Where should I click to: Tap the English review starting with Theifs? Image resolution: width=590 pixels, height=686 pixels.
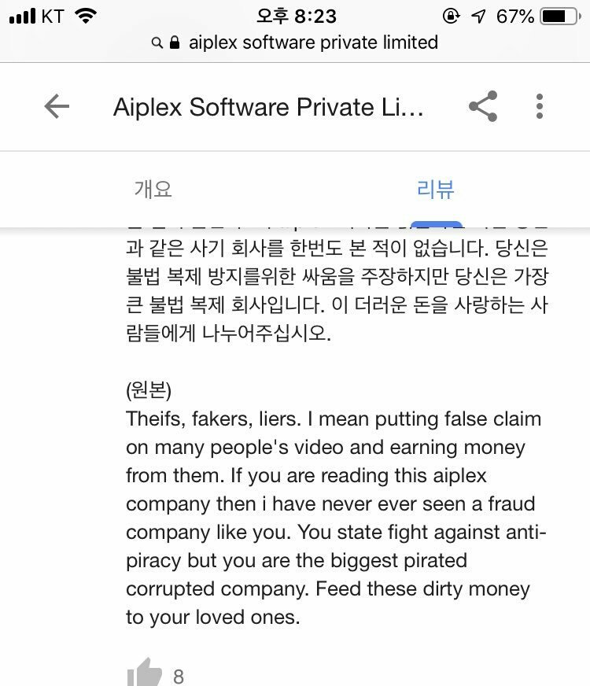(336, 518)
